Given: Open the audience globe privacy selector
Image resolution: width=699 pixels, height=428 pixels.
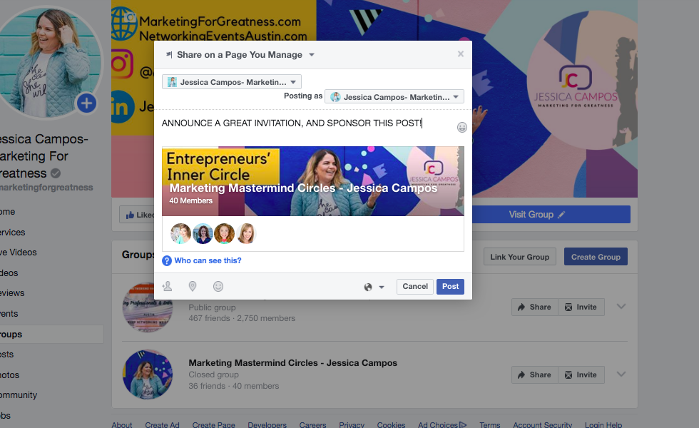Looking at the screenshot, I should coord(374,287).
